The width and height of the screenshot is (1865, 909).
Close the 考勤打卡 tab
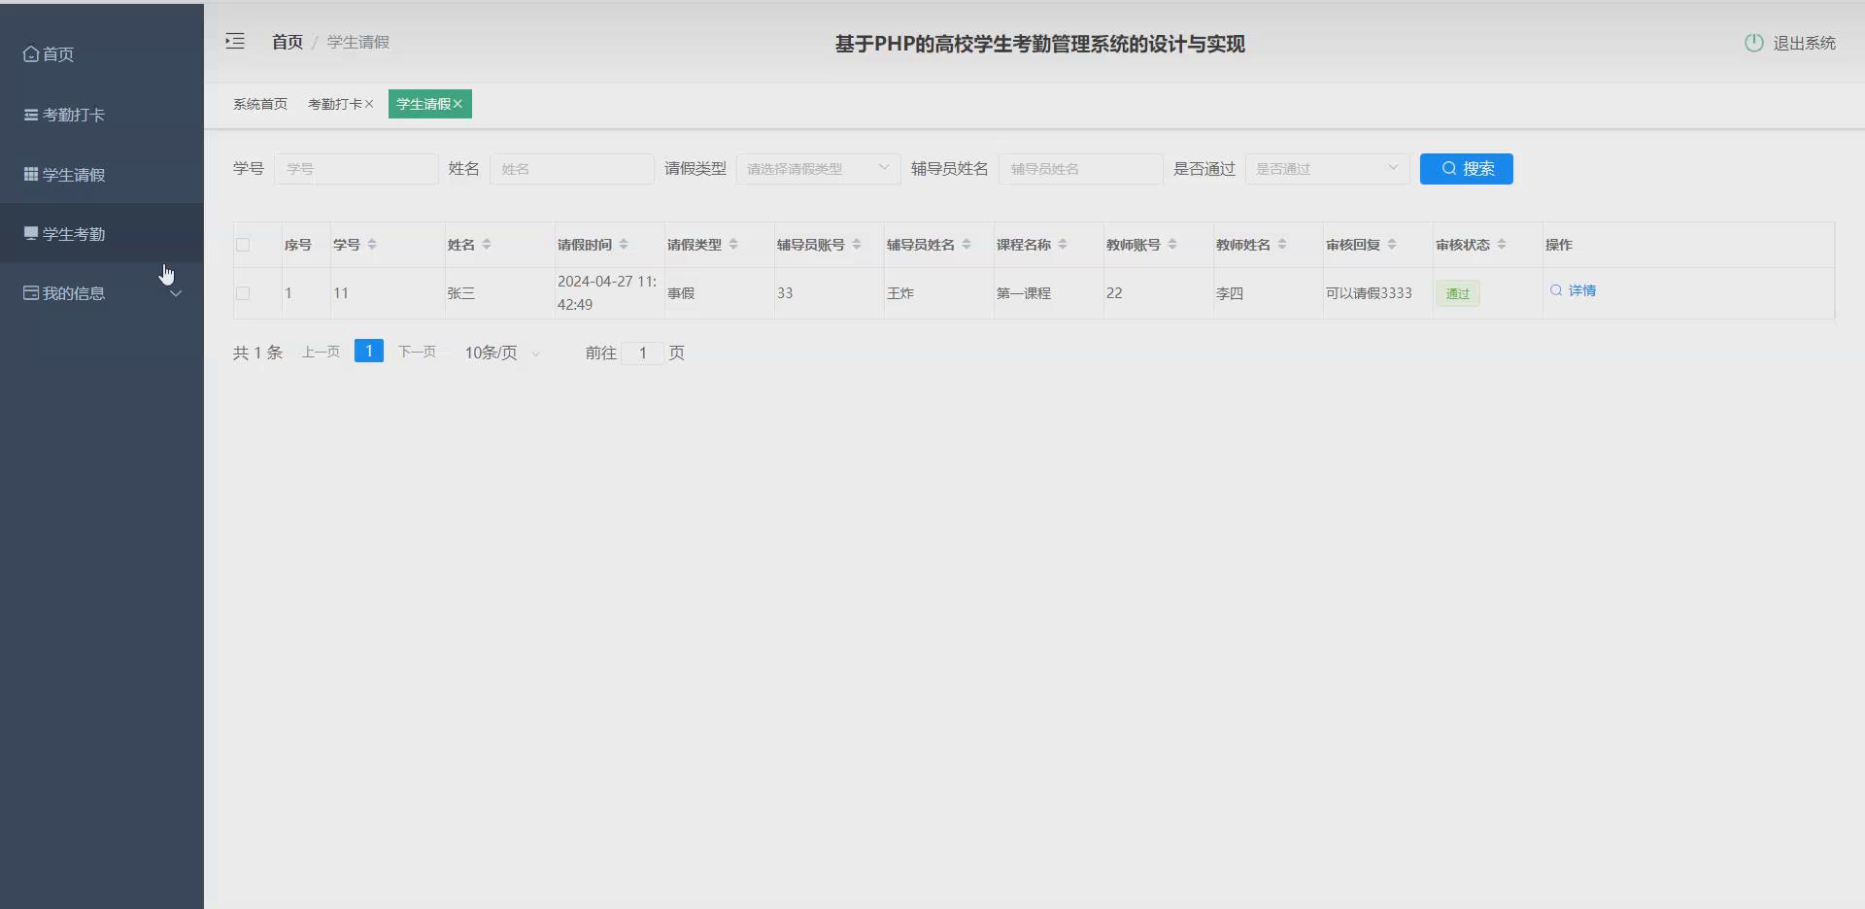tap(369, 103)
